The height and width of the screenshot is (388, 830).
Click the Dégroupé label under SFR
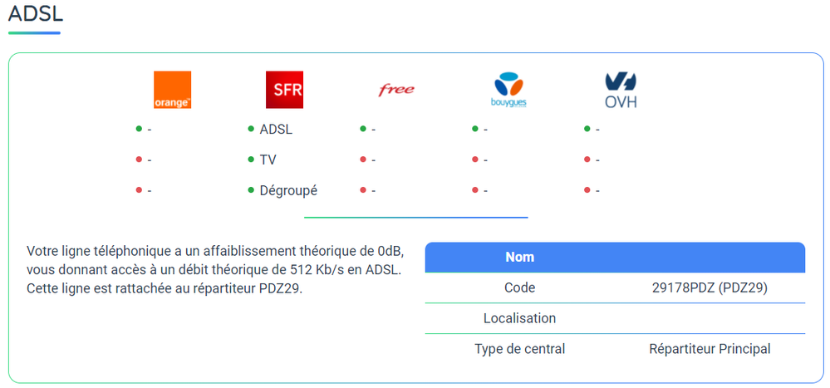[x=288, y=190]
